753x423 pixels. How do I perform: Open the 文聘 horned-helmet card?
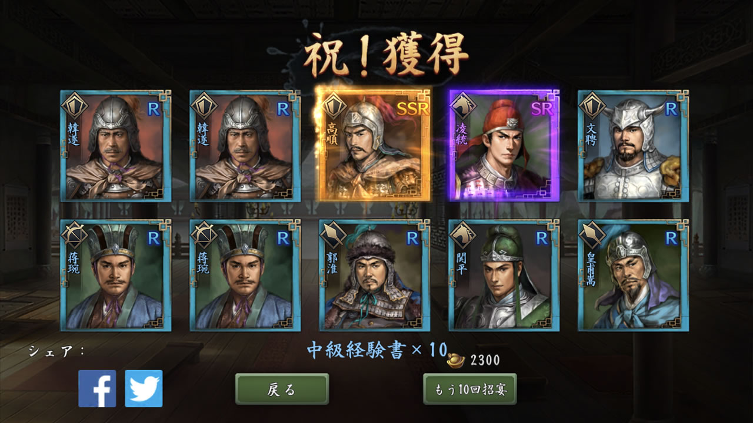pyautogui.click(x=633, y=146)
